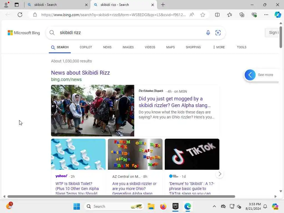Image resolution: width=284 pixels, height=213 pixels.
Task: Switch to the NEWS tab
Action: 107,47
